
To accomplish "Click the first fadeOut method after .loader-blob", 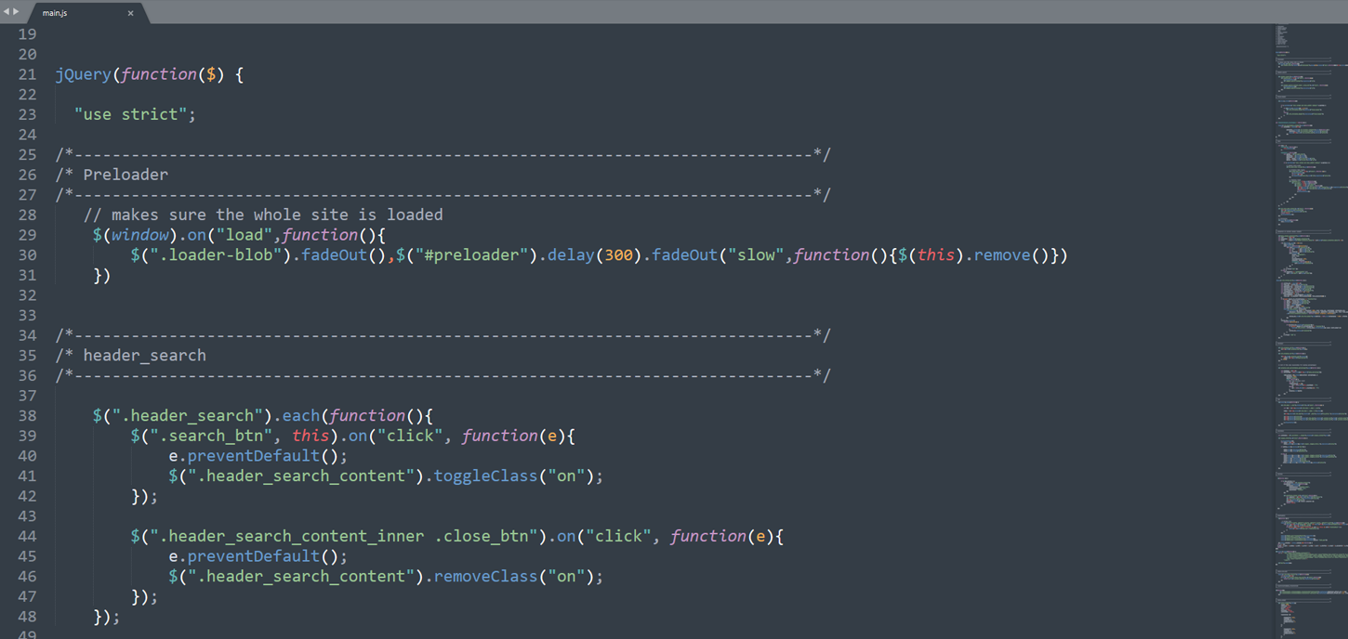I will (x=335, y=254).
